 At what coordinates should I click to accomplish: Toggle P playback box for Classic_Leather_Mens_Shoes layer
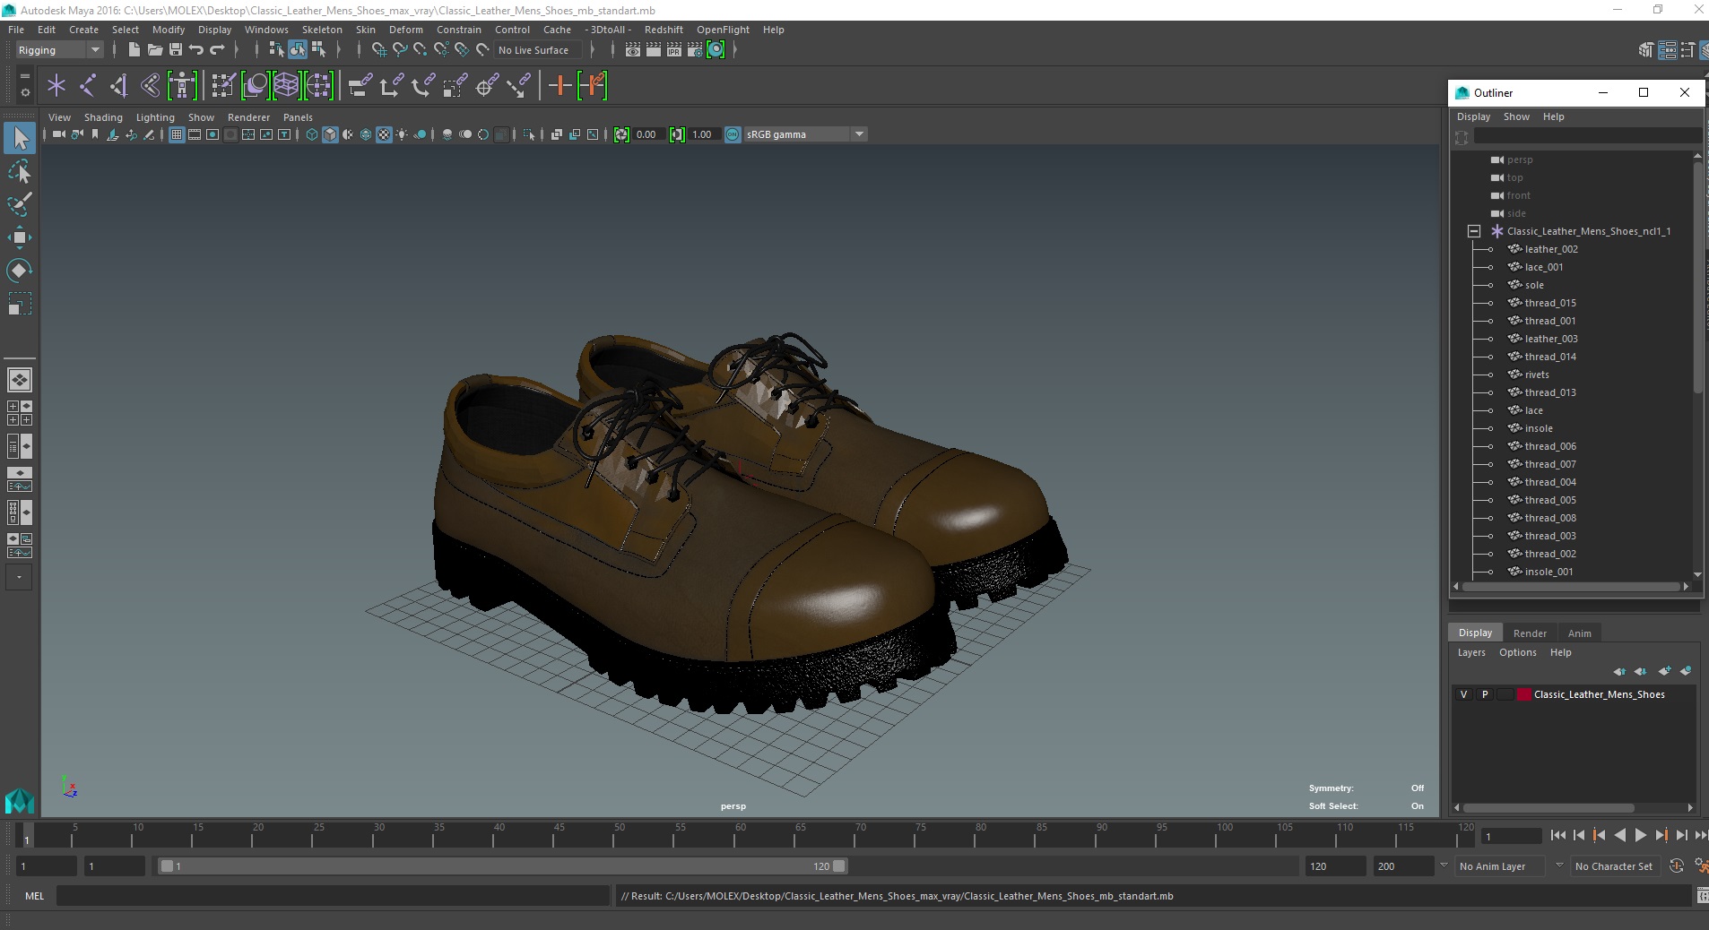coord(1485,694)
